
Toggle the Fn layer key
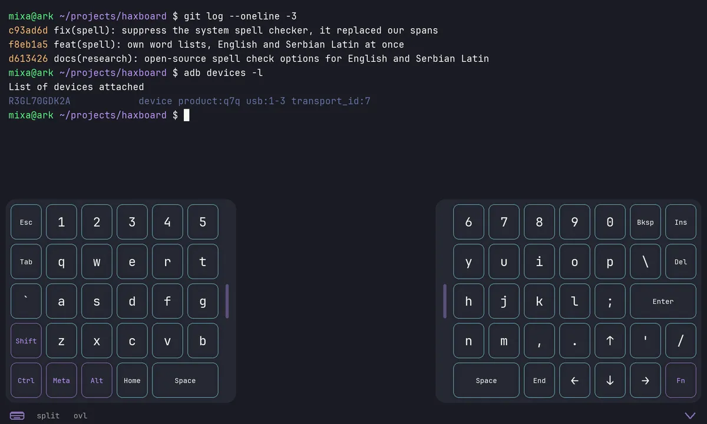point(680,380)
